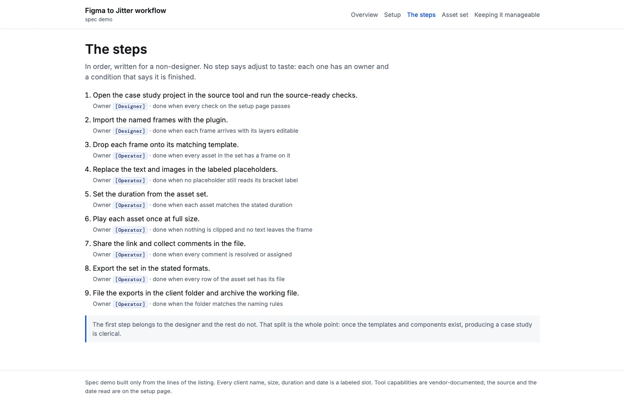Viewport: 625px width, 410px height.
Task: Click the Operator badge on step 7
Action: [130, 255]
